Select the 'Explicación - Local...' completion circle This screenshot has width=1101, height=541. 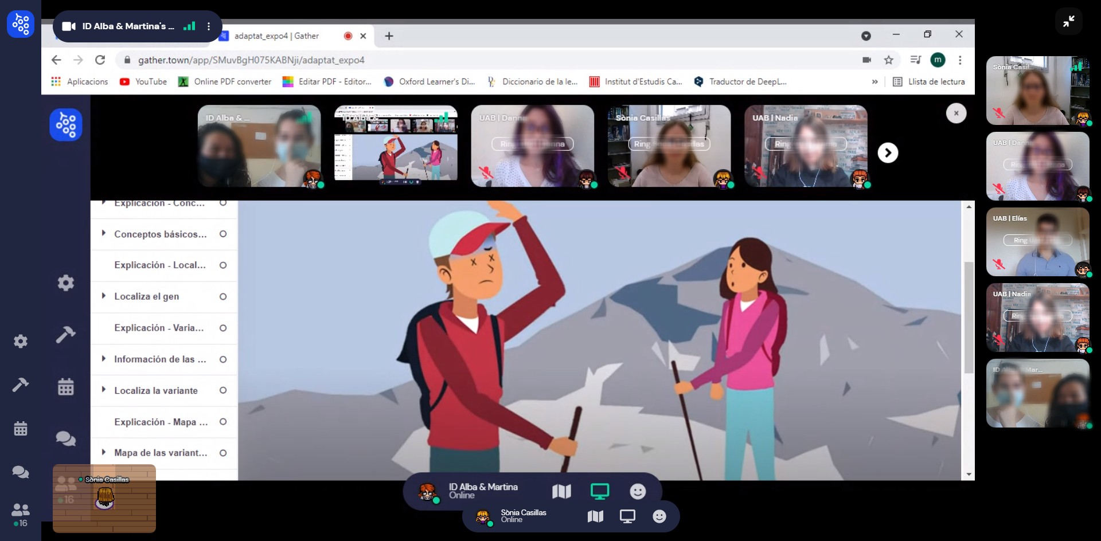(223, 265)
